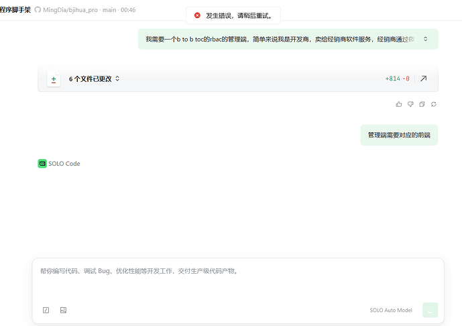
Task: Click the -8 deletions count
Action: pos(406,78)
